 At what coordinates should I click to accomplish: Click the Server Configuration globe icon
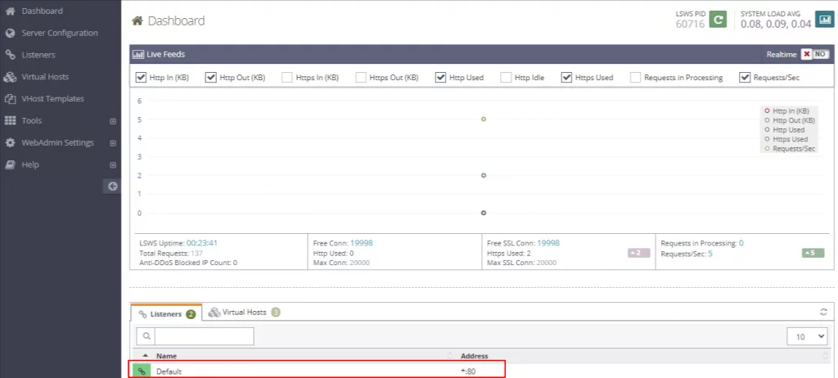10,34
